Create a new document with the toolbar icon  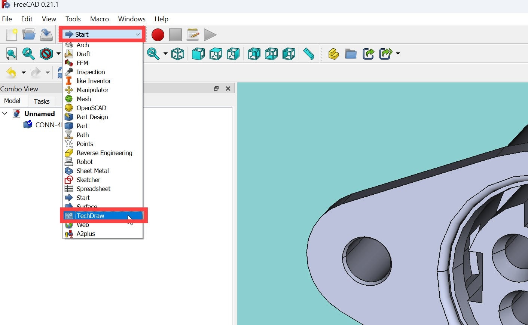pos(12,35)
